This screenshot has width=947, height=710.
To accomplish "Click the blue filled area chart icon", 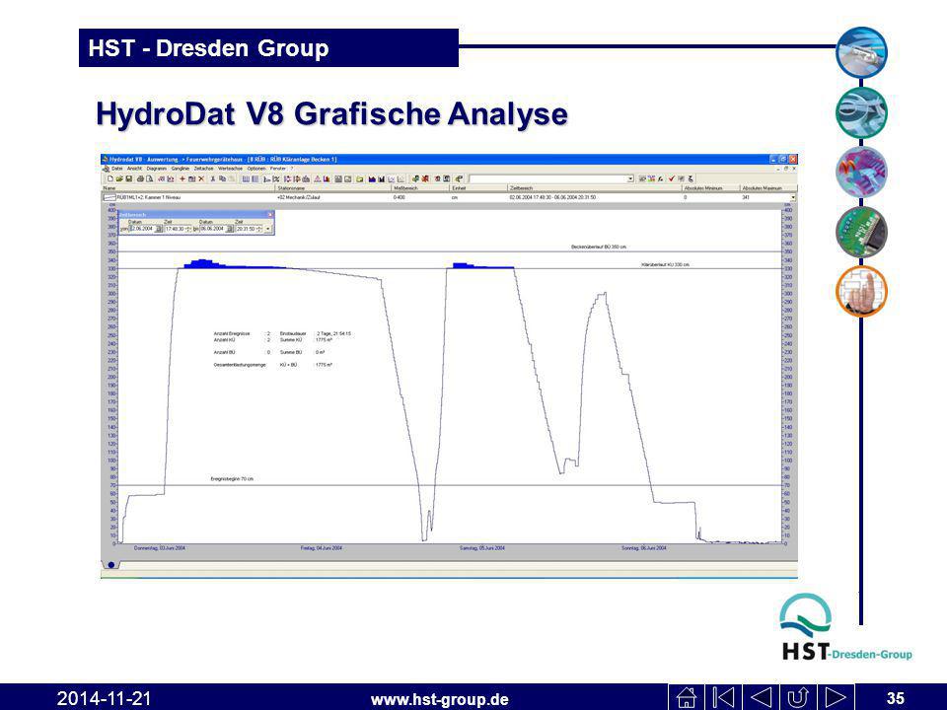I will 372,178.
